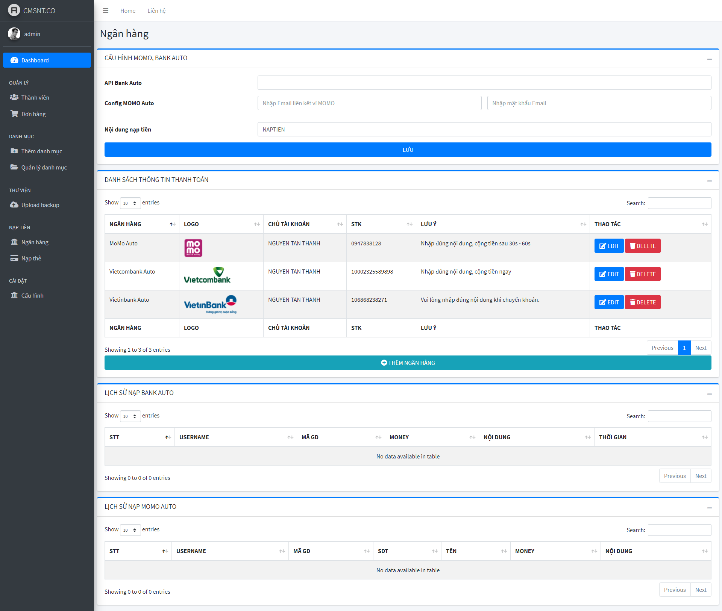This screenshot has width=722, height=611.
Task: Delete the Vietinbank Auto row
Action: (x=642, y=302)
